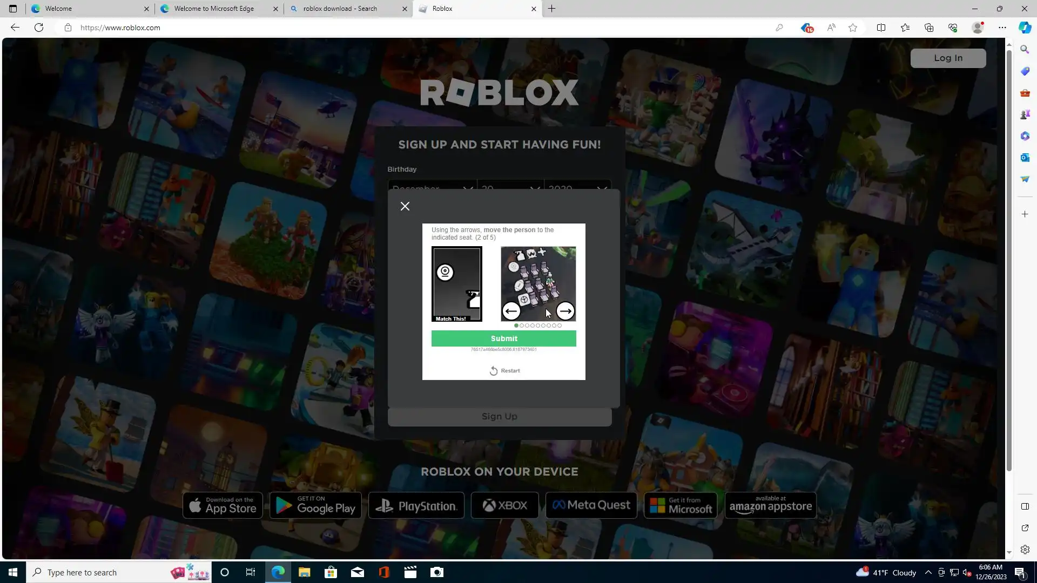This screenshot has width=1037, height=583.
Task: Toggle the split screen icon in the toolbar
Action: tap(881, 28)
